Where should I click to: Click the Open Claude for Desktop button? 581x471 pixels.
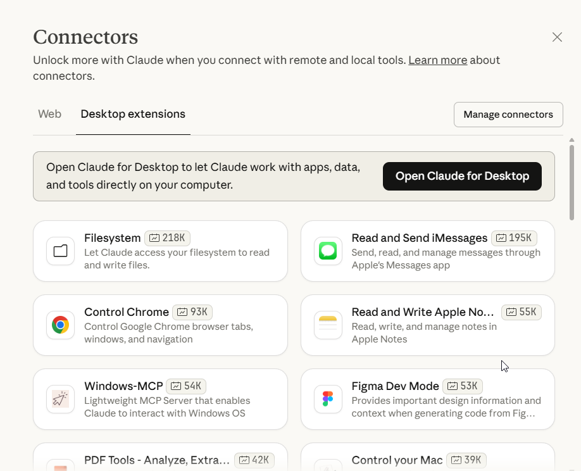[462, 176]
